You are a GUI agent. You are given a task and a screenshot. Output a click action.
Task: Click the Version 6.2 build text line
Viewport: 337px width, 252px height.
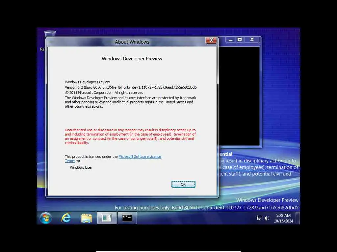(131, 87)
